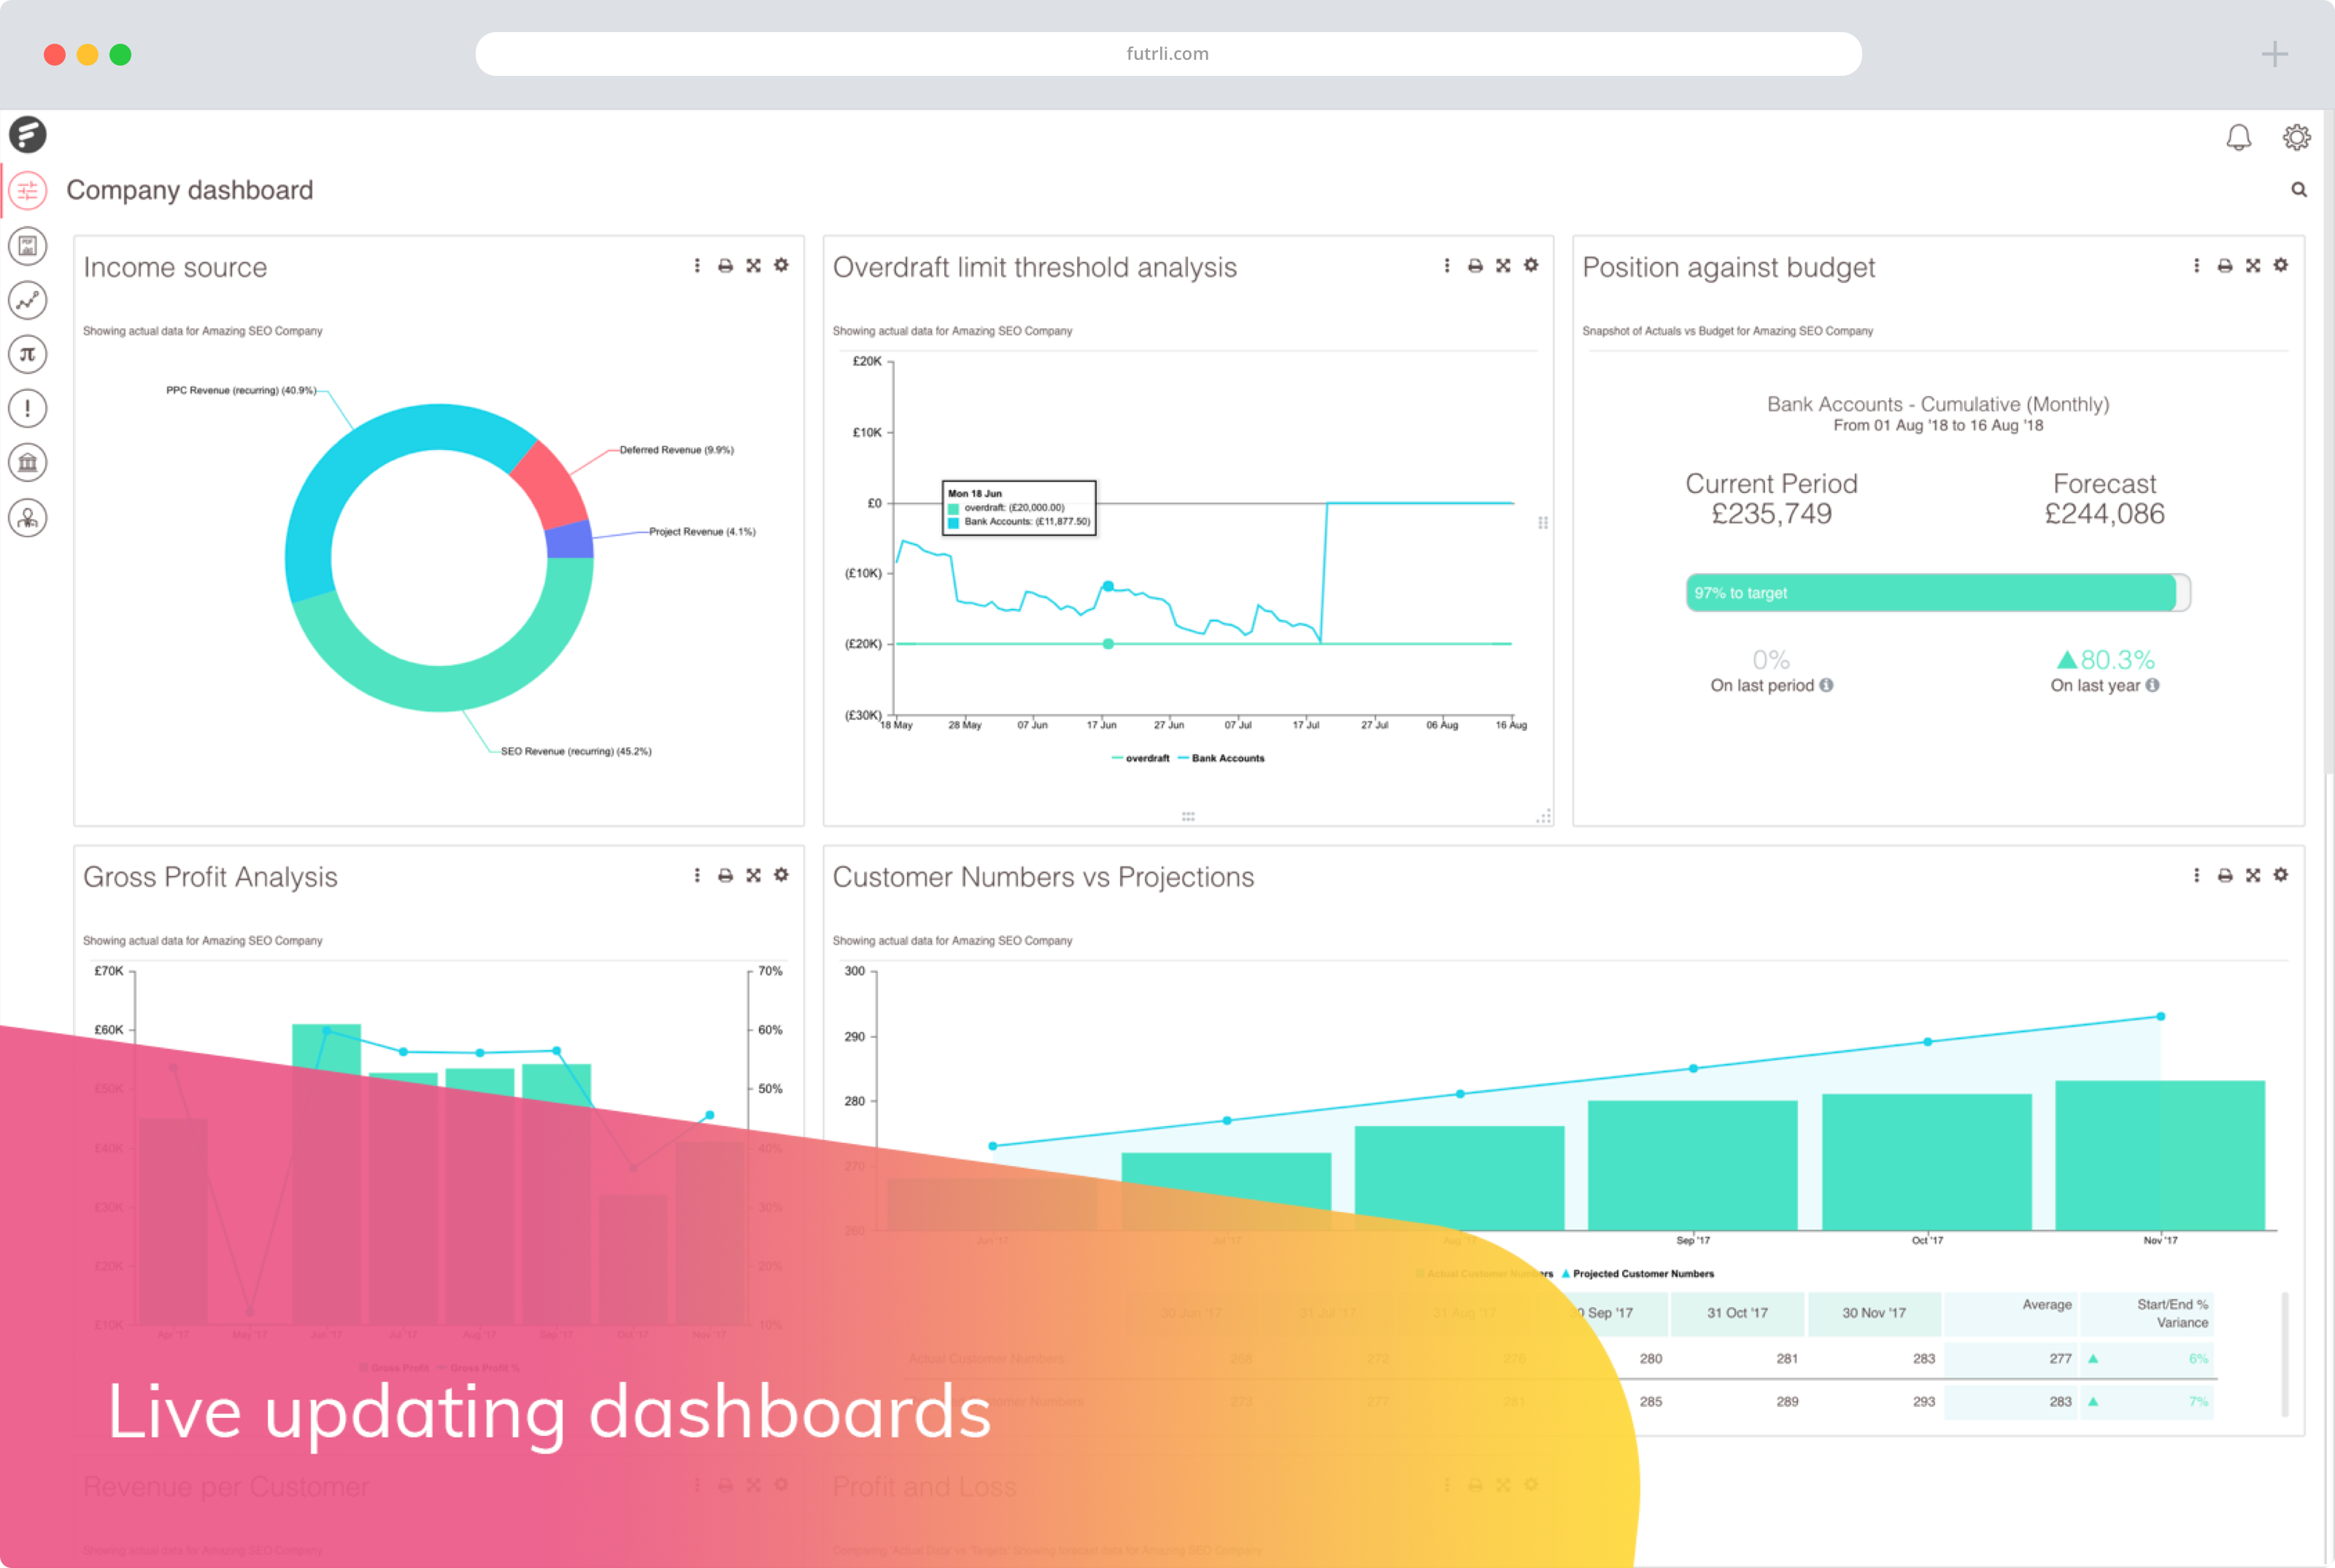The image size is (2335, 1568).
Task: Toggle the Bank Accounts series in legend
Action: 1221,758
